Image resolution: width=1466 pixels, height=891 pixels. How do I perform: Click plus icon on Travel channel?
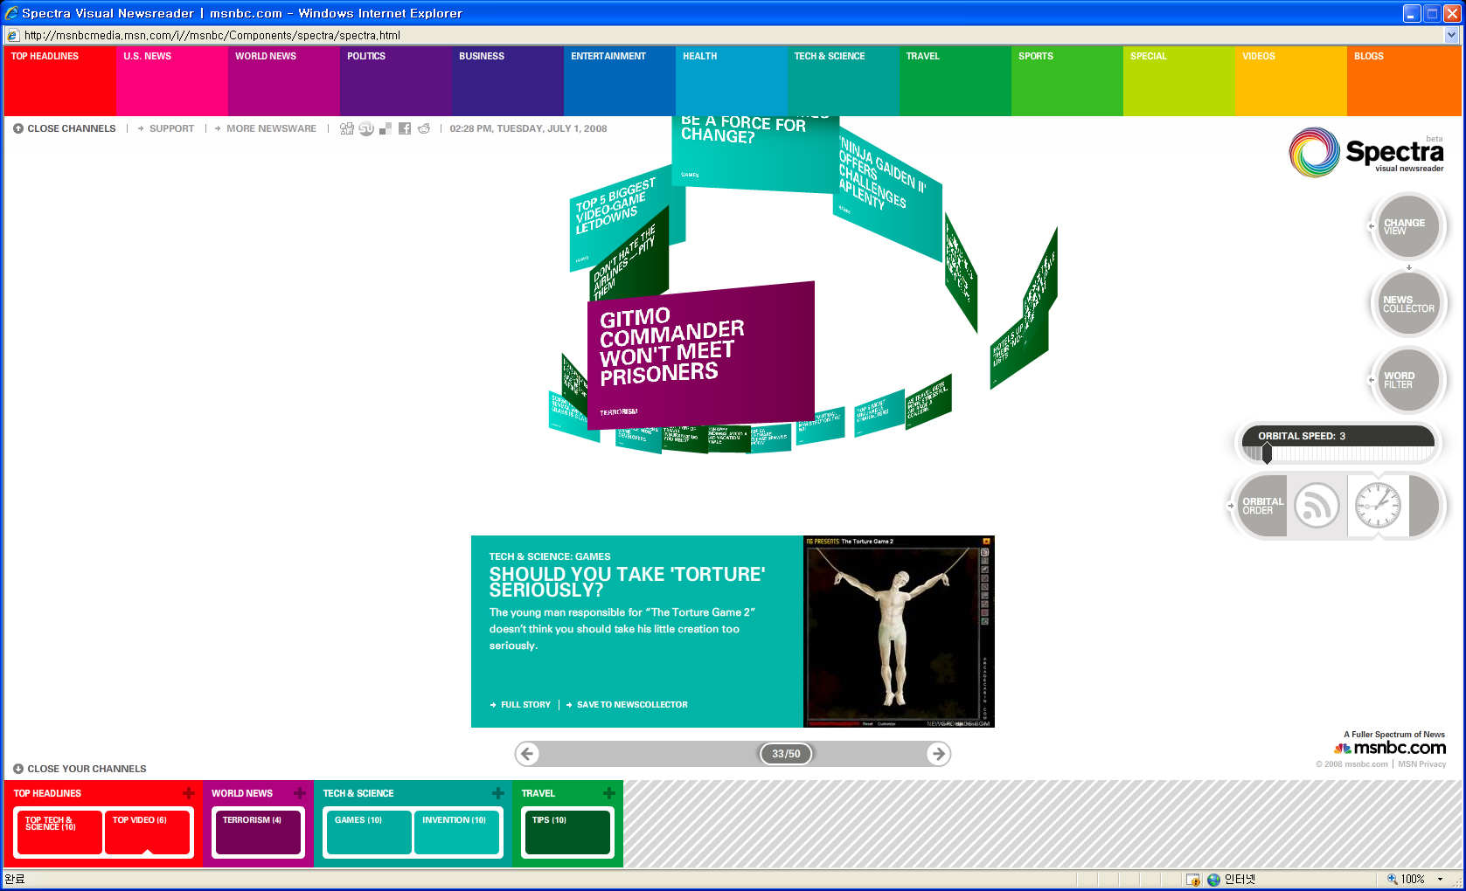click(609, 793)
